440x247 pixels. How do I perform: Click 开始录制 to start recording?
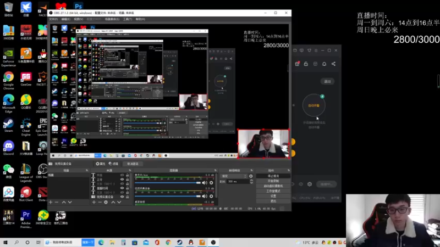[x=273, y=181]
